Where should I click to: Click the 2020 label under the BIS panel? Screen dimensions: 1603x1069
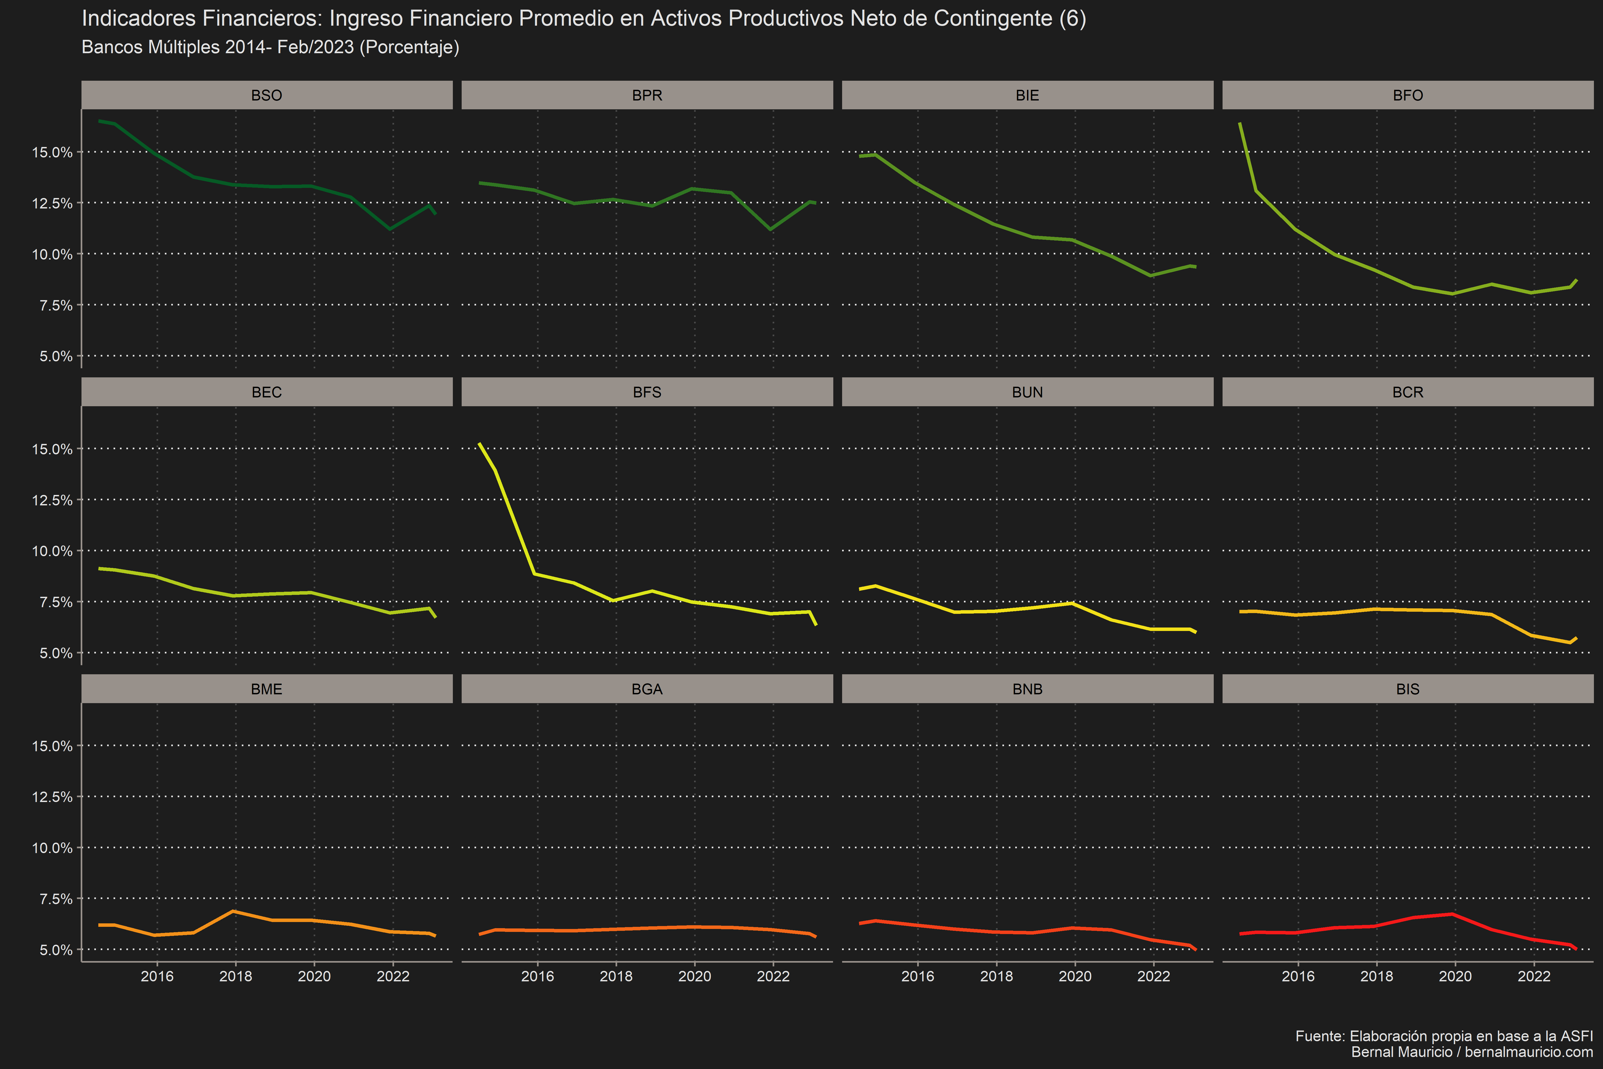pyautogui.click(x=1455, y=976)
